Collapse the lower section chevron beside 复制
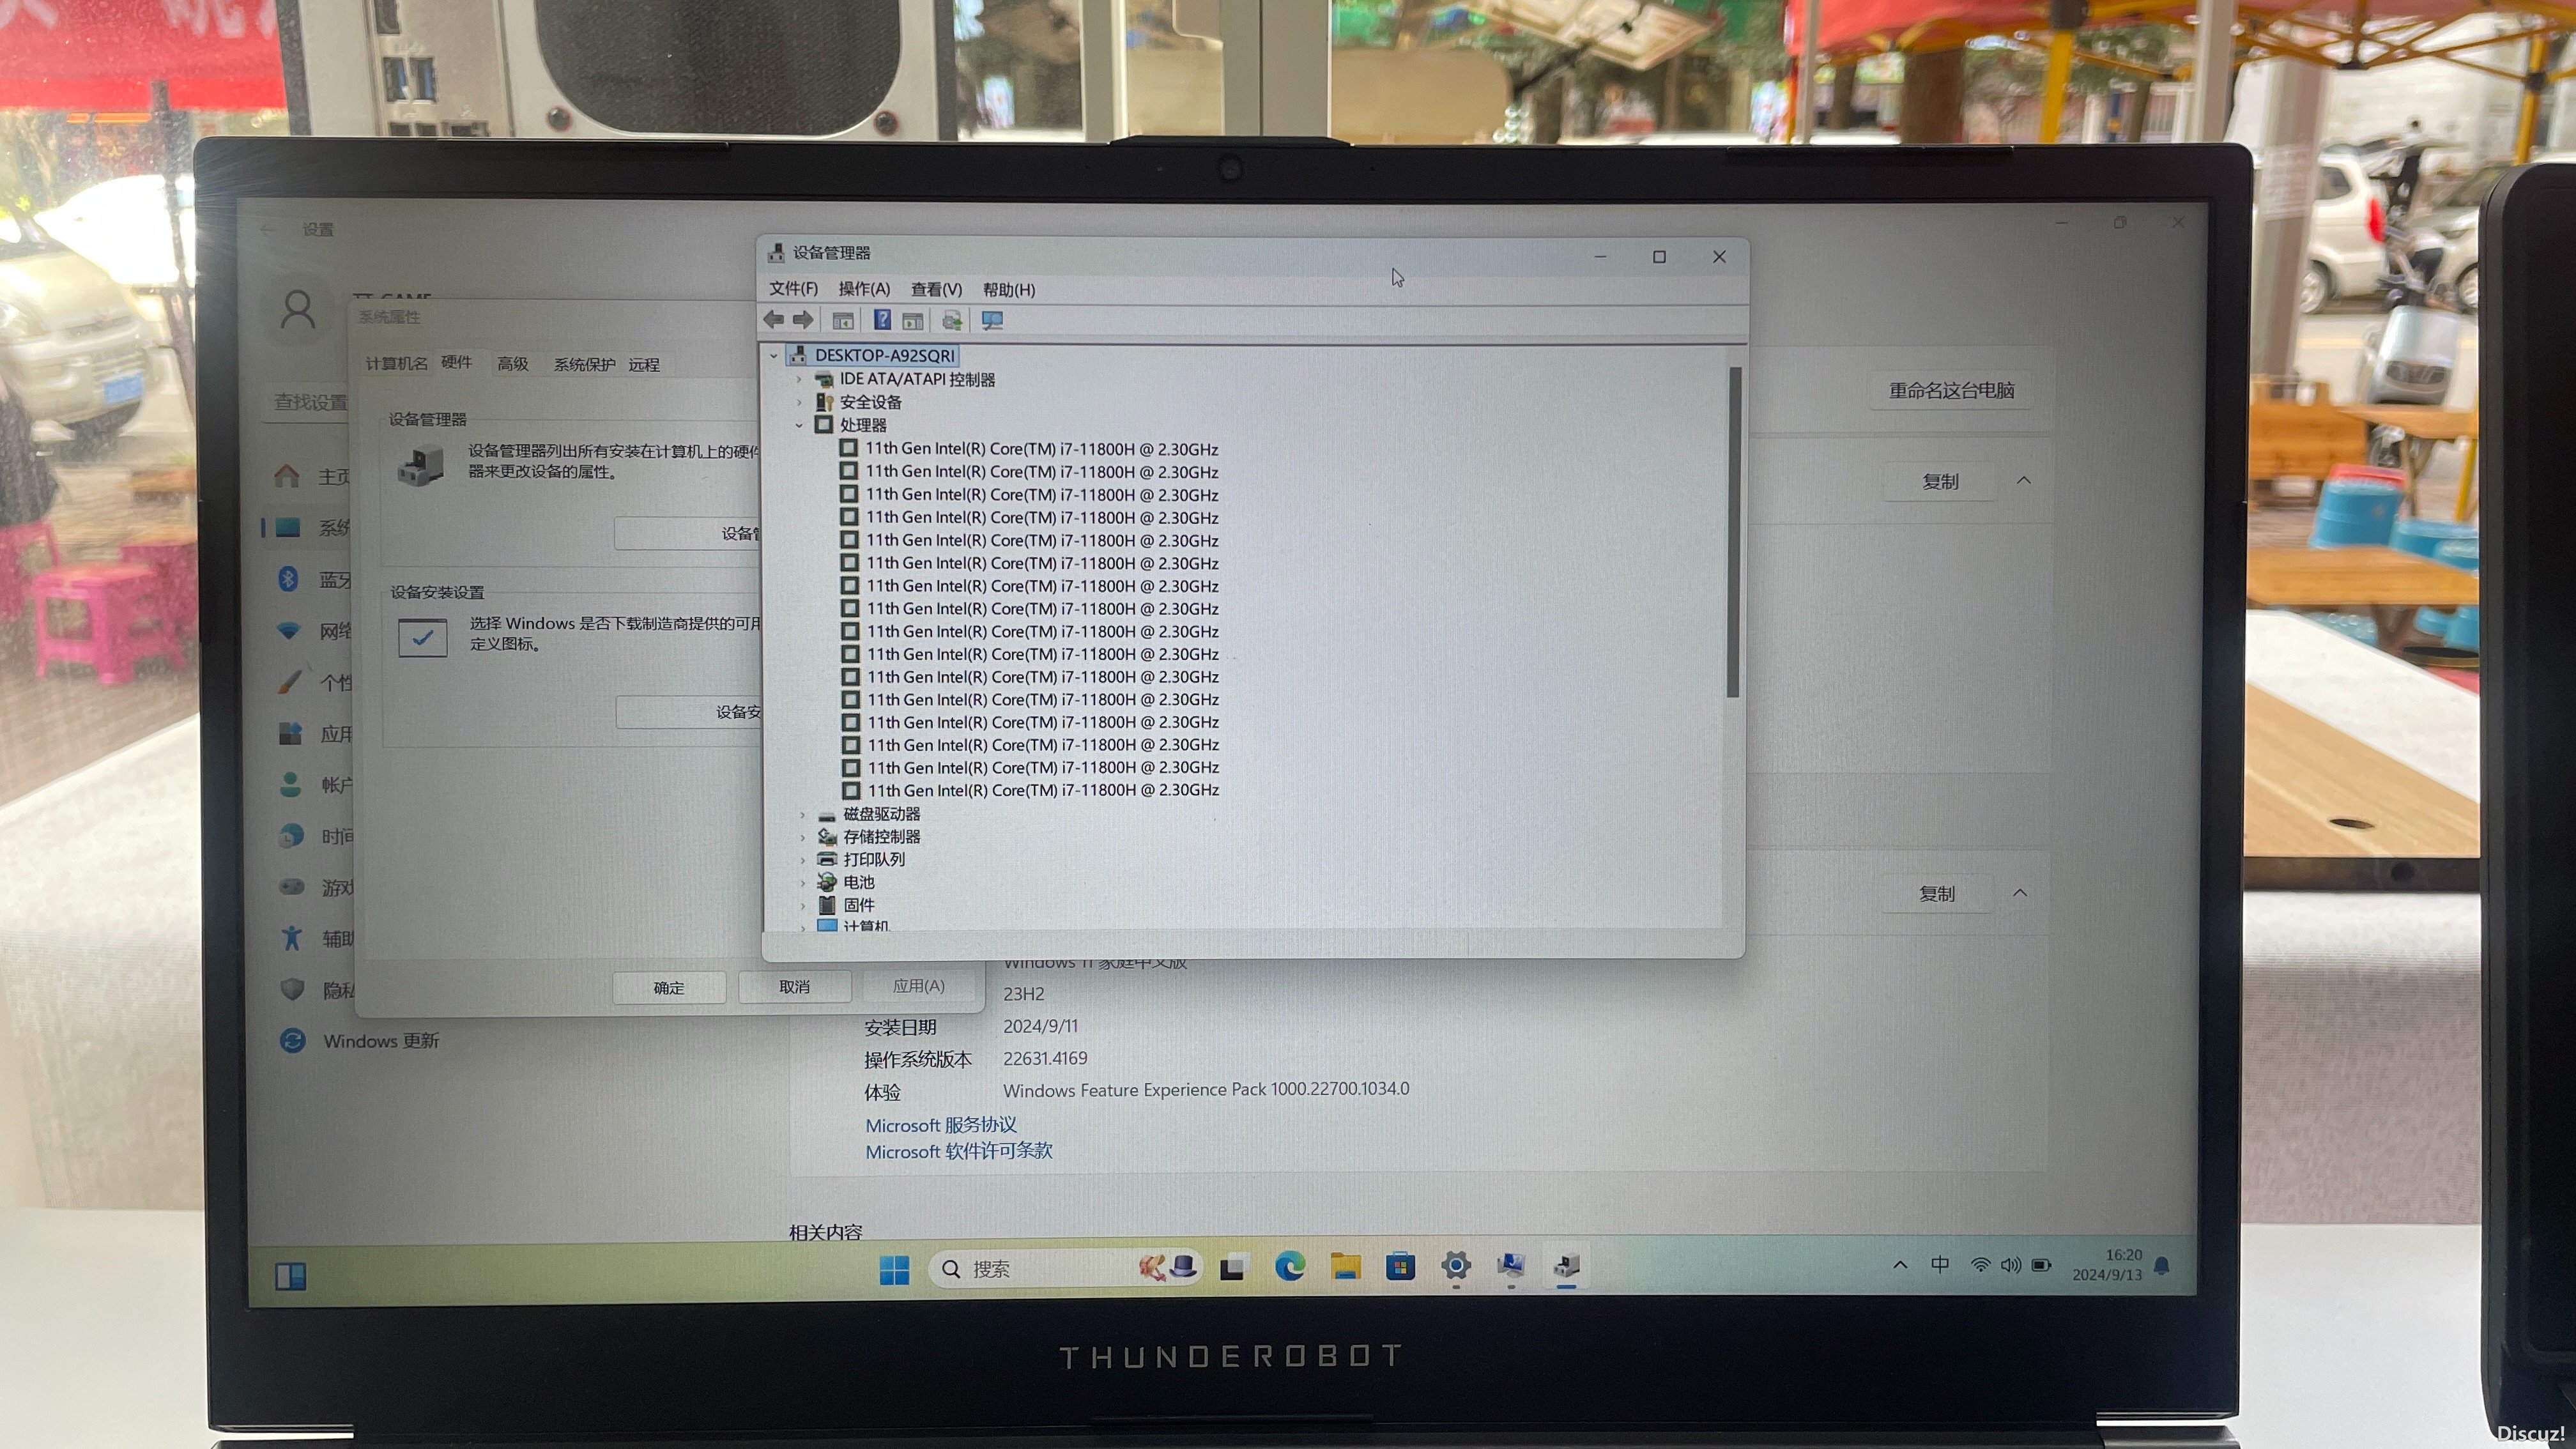Screen dimensions: 2576x1449 coord(2020,893)
